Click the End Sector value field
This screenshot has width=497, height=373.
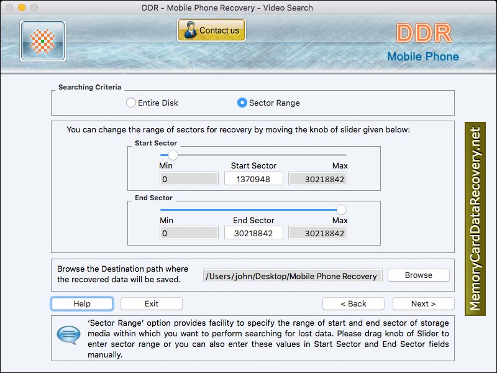pyautogui.click(x=253, y=233)
